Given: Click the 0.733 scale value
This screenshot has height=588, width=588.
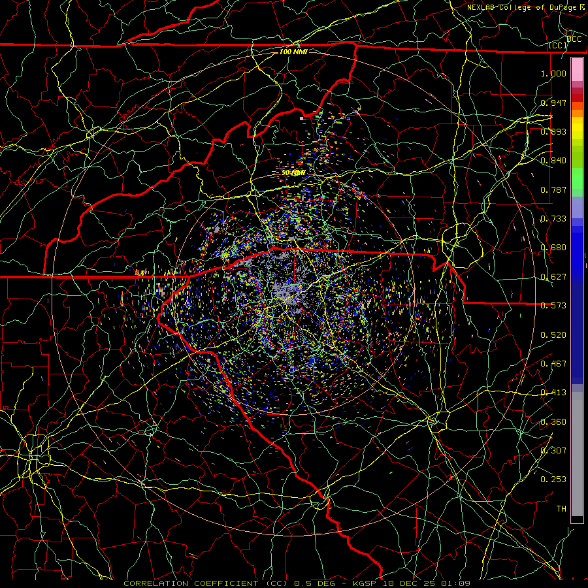Looking at the screenshot, I should tap(553, 219).
